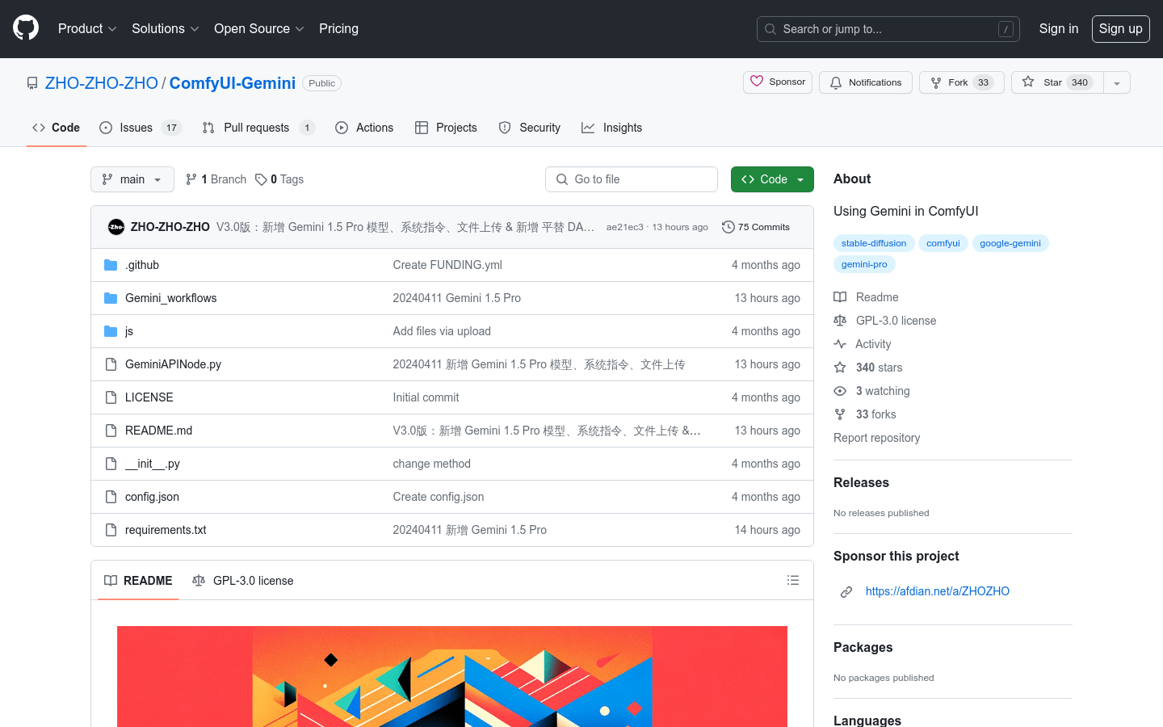Click the history clock icon by 75 Commits

coord(728,227)
